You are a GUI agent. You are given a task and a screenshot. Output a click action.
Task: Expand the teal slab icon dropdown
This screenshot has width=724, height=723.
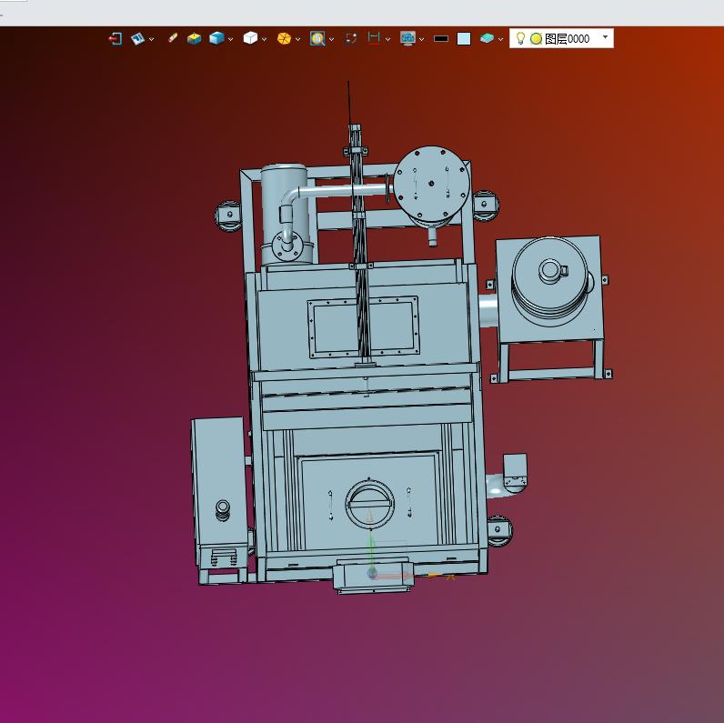point(500,40)
